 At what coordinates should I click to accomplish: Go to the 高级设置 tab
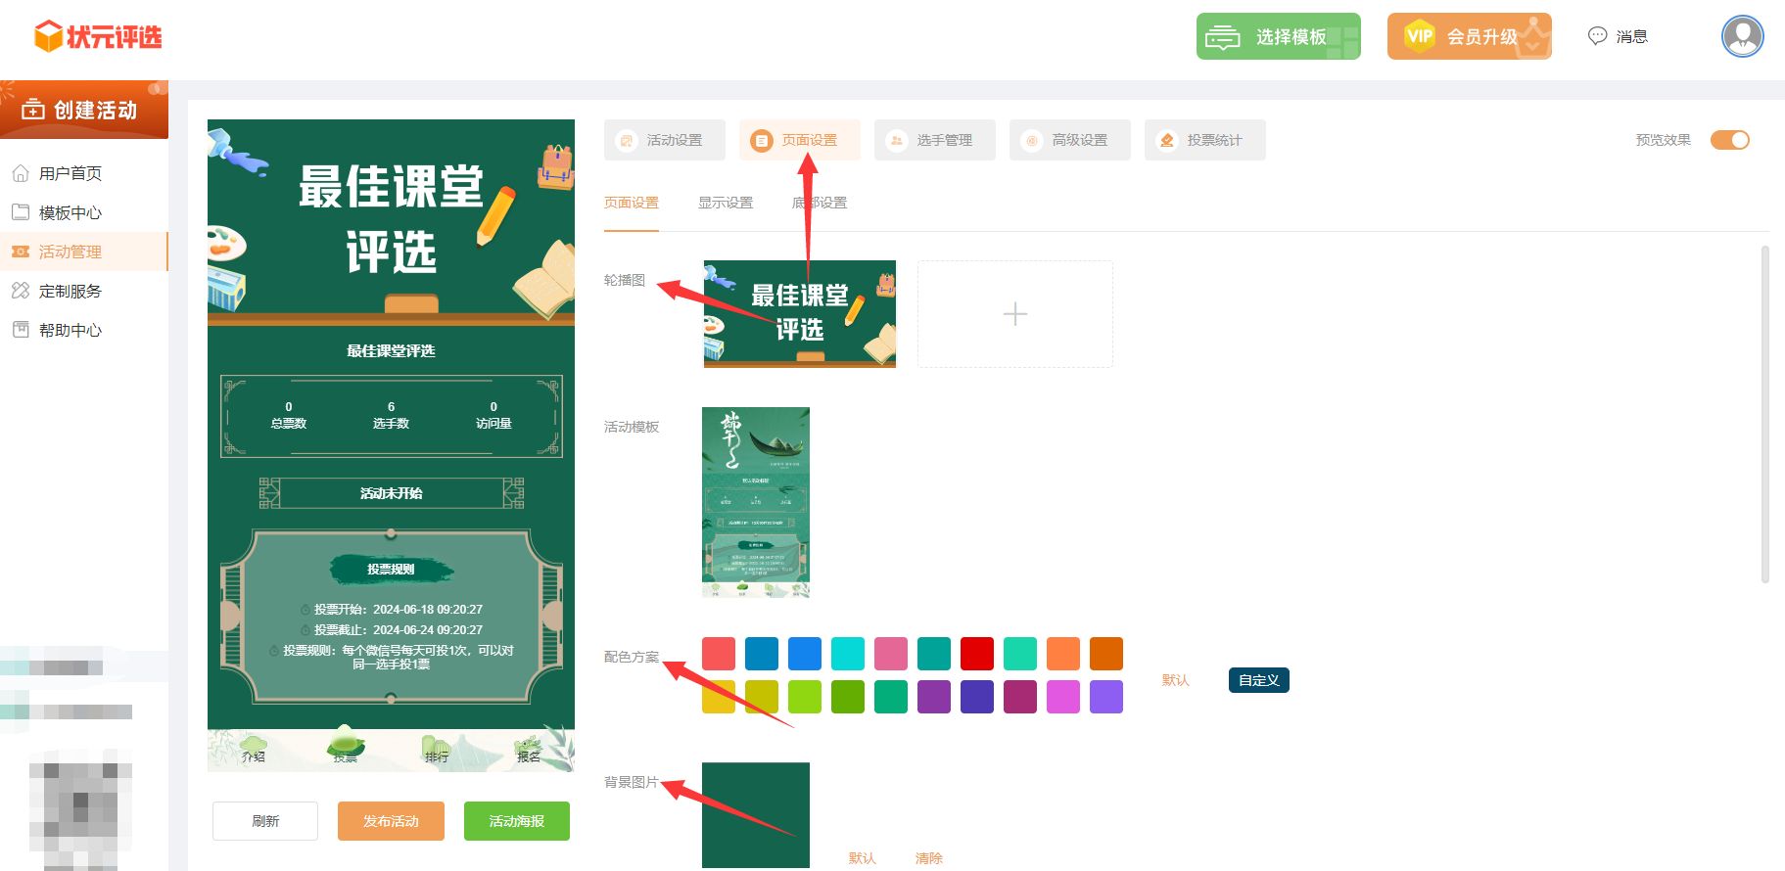1070,140
